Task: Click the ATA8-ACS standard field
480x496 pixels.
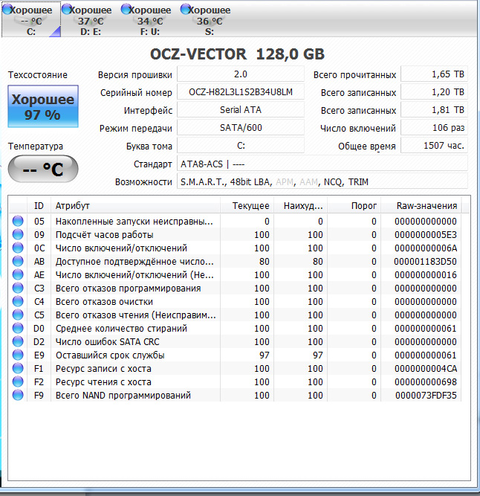Action: 322,164
